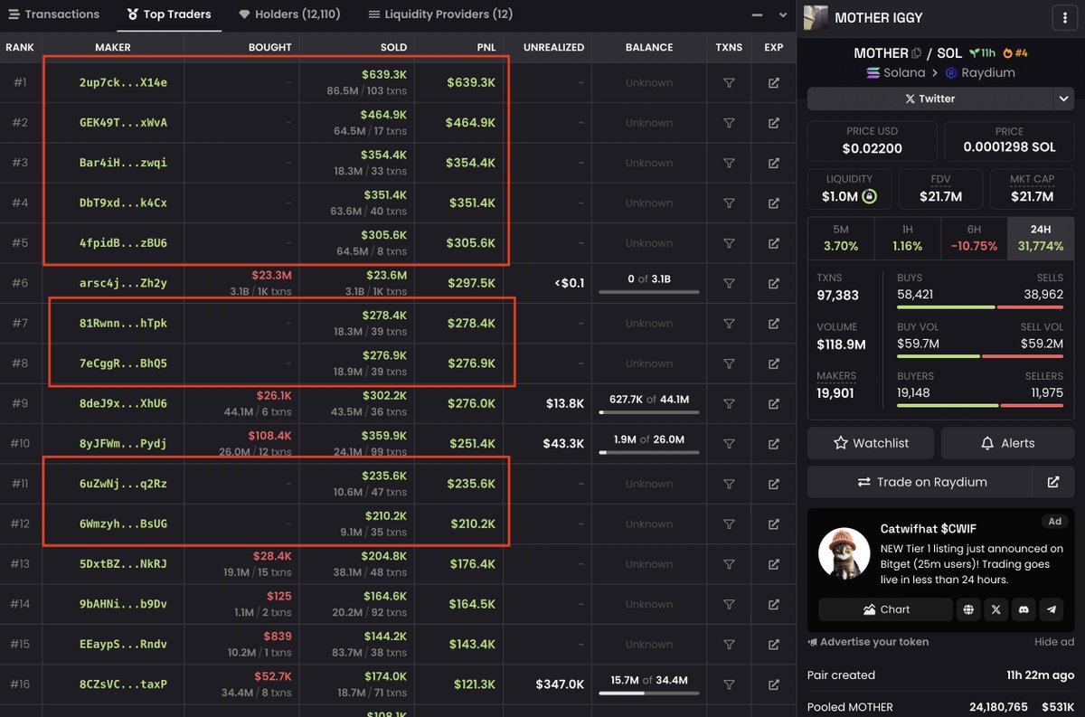Filter transactions for maker arsc4j...Zh2y
The image size is (1085, 717).
729,283
